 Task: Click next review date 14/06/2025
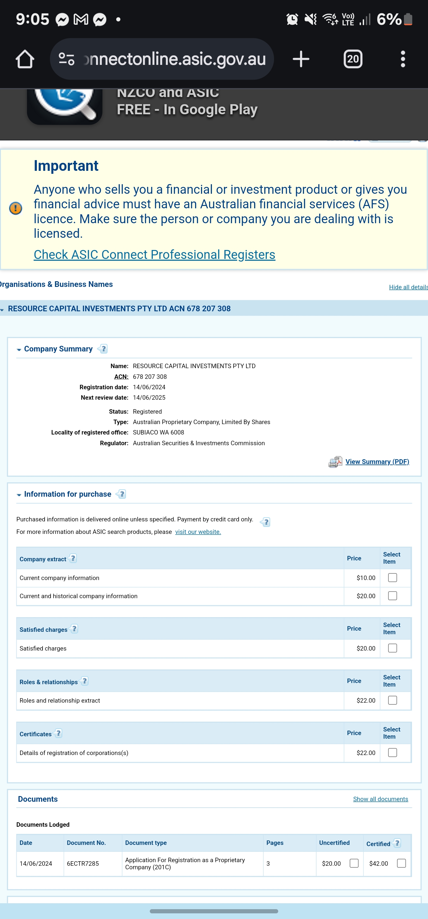point(149,398)
